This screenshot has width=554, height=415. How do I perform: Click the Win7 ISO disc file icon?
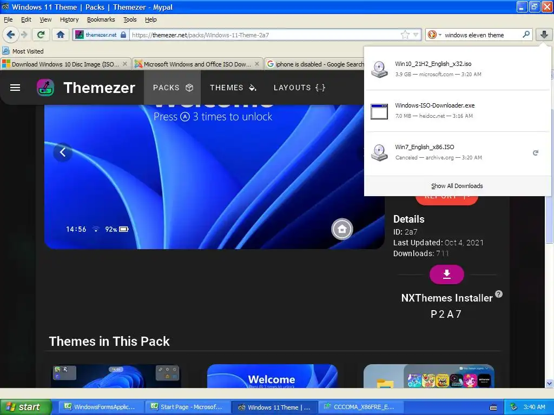coord(379,152)
